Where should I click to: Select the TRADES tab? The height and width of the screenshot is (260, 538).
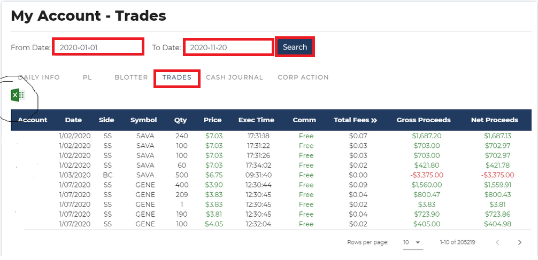(x=176, y=77)
